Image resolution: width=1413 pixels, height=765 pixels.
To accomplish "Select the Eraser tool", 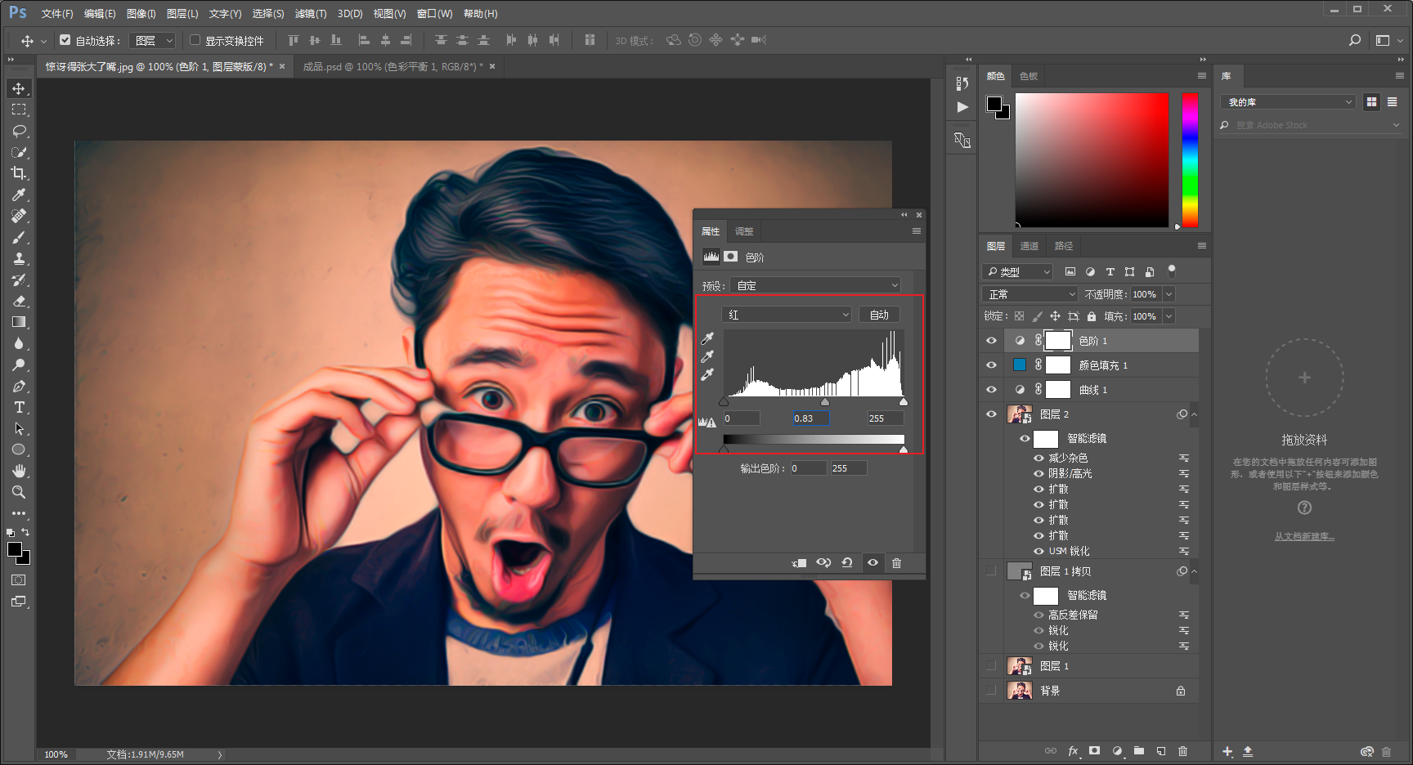I will coord(19,301).
